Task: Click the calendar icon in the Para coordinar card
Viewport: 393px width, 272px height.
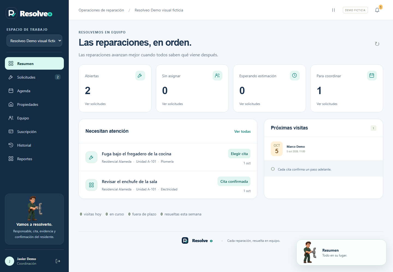Action: pos(372,76)
